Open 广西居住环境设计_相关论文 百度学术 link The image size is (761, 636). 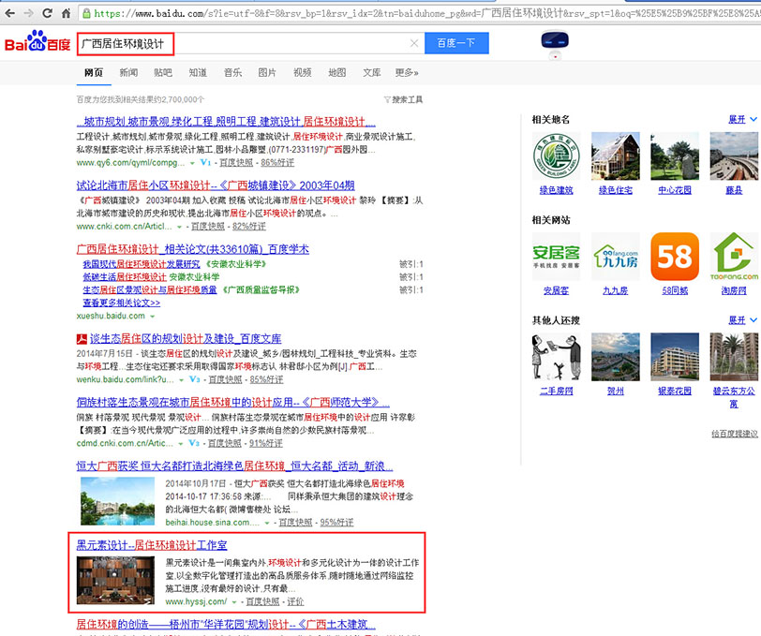pyautogui.click(x=193, y=249)
